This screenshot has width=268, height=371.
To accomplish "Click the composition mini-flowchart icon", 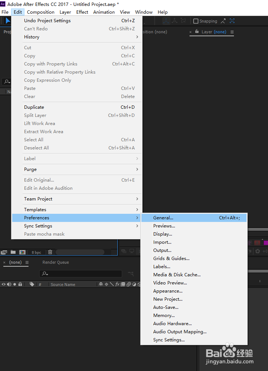I will point(131,273).
